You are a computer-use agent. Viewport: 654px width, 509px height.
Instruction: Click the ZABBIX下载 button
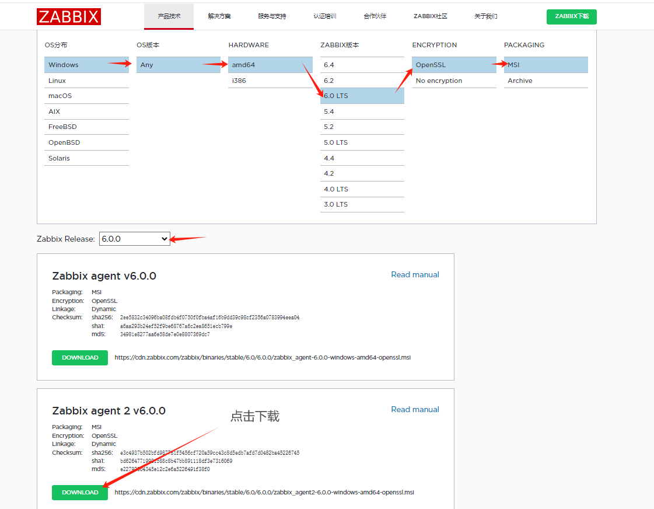(x=571, y=16)
